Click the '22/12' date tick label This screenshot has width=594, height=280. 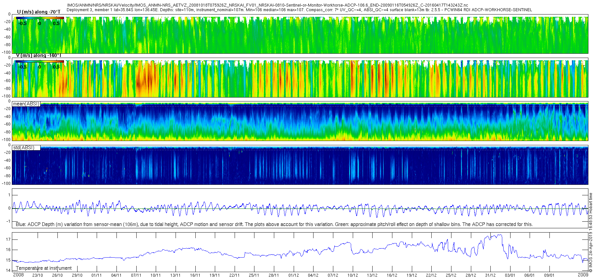431,275
